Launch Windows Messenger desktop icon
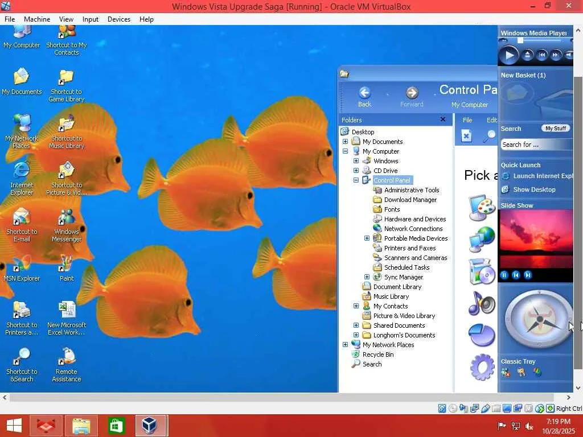 (67, 225)
